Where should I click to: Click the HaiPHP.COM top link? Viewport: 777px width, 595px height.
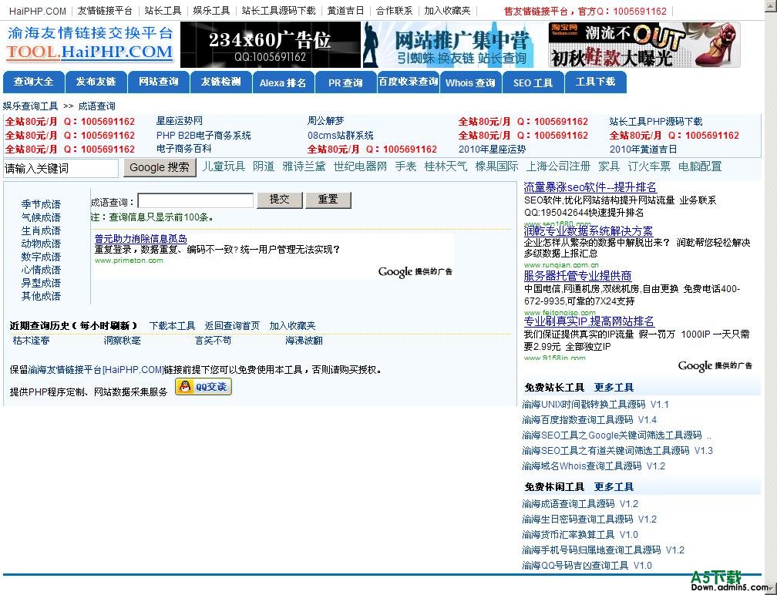tap(37, 11)
